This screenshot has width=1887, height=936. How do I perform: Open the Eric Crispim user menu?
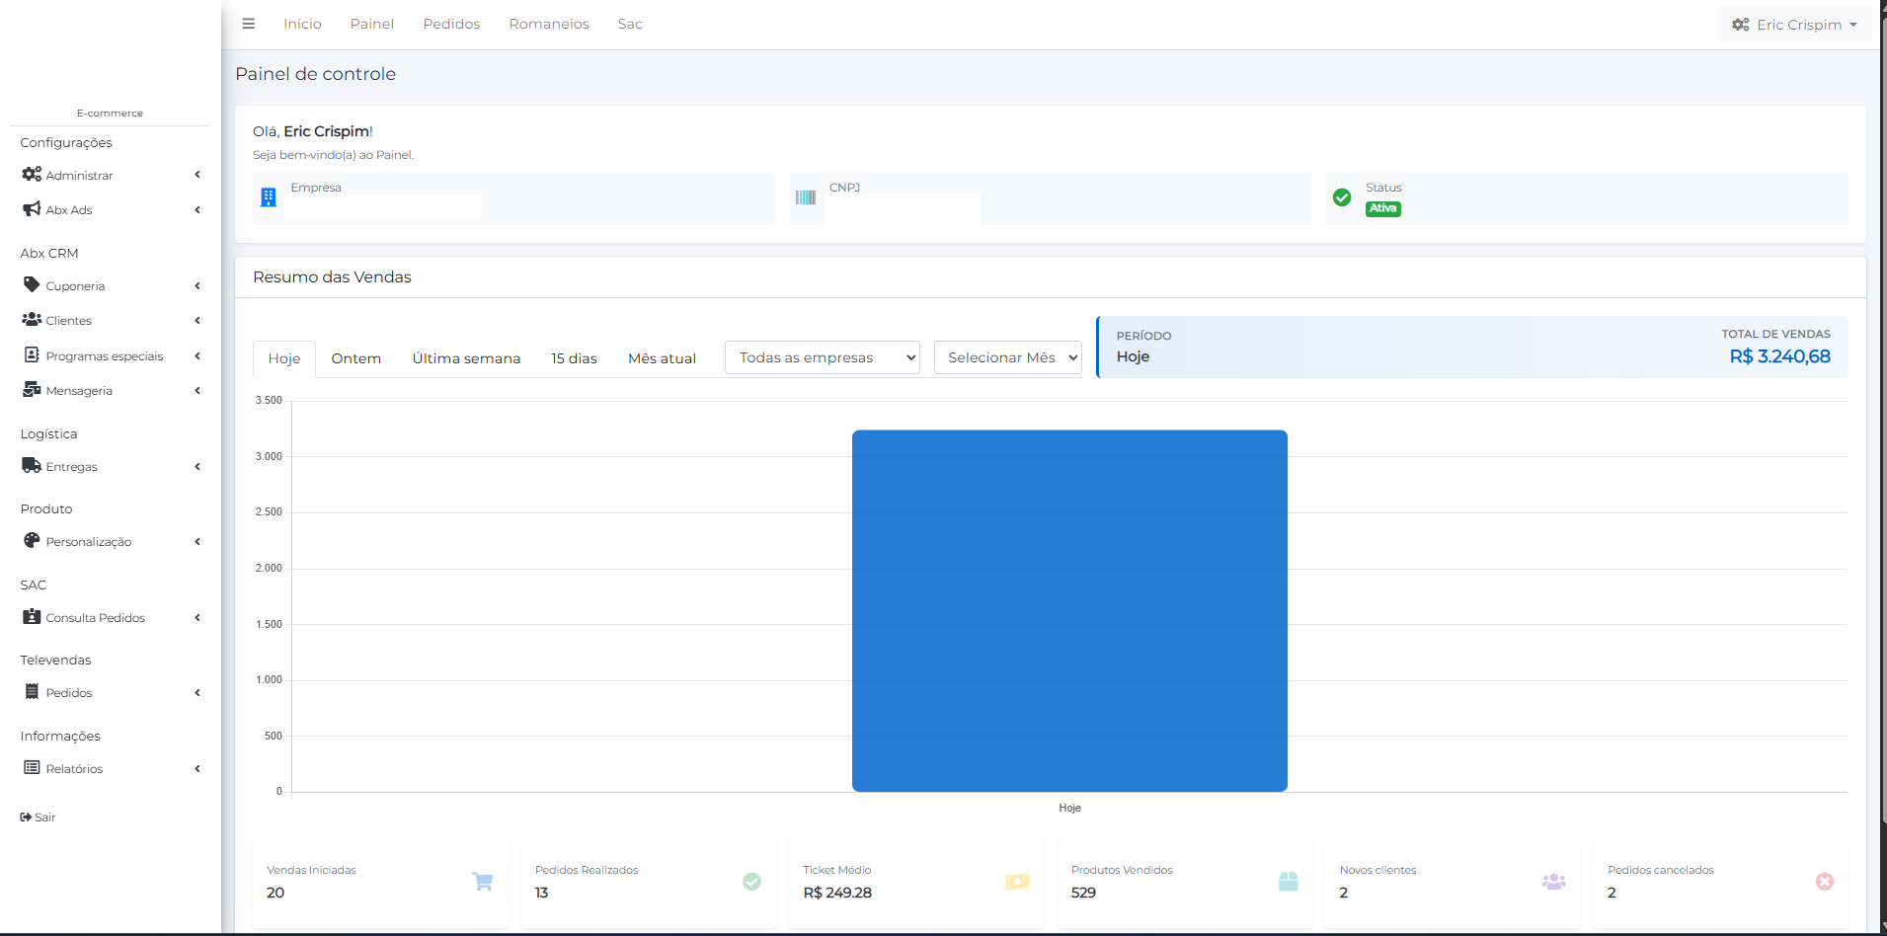1793,25
